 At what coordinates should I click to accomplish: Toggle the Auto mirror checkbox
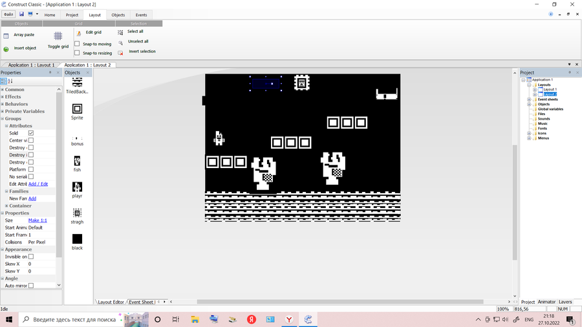(x=31, y=286)
